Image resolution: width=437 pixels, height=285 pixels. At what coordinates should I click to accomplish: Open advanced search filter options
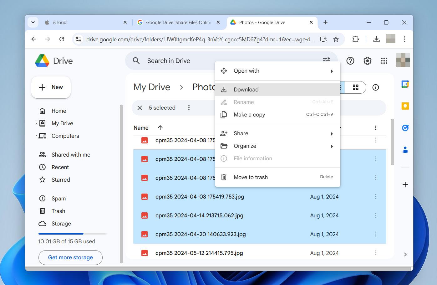click(x=326, y=60)
